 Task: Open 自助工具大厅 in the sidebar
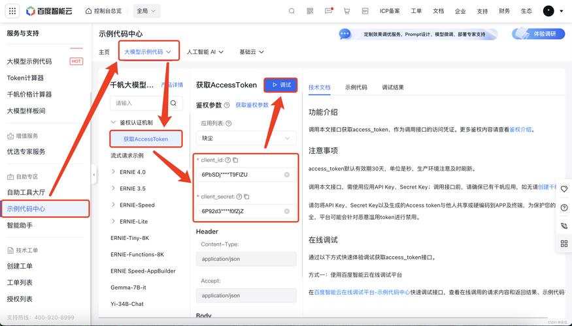pos(26,192)
